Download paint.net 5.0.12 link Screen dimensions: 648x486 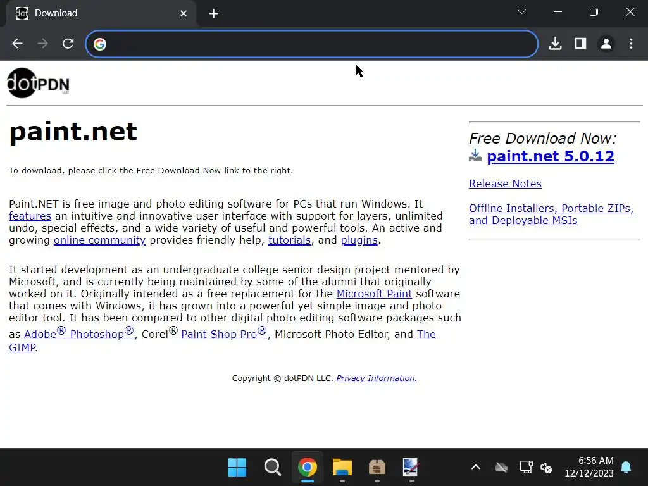pos(551,156)
